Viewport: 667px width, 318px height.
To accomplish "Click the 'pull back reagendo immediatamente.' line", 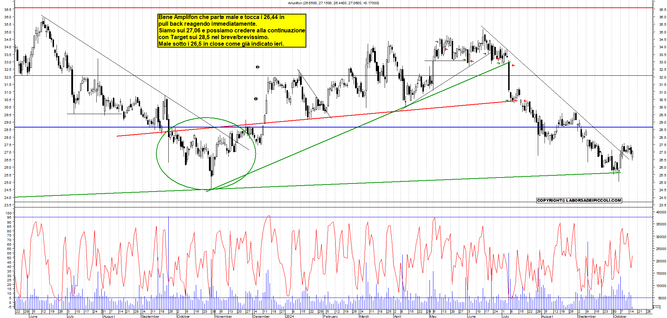I will (x=208, y=24).
